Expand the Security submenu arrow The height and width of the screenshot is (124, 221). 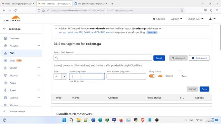(x=39, y=75)
